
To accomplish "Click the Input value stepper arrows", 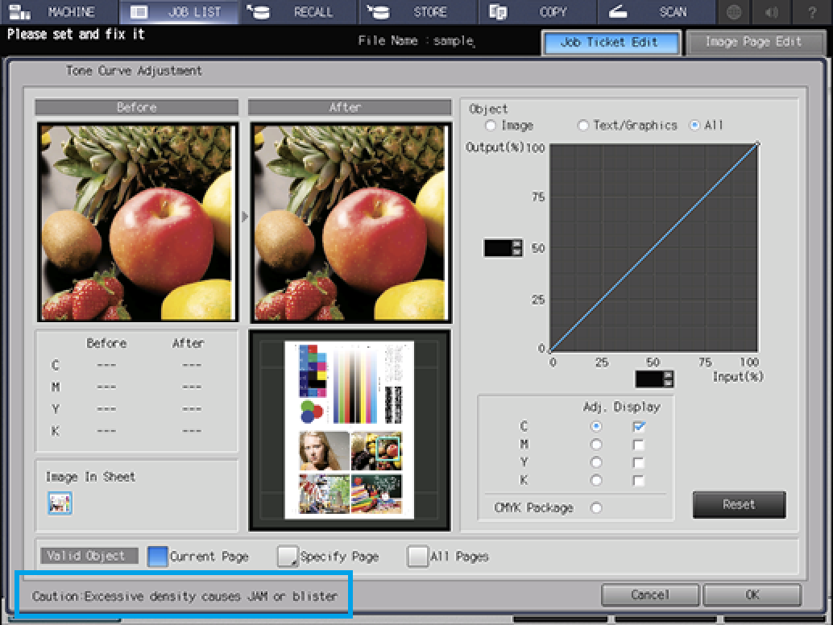I will coord(668,379).
